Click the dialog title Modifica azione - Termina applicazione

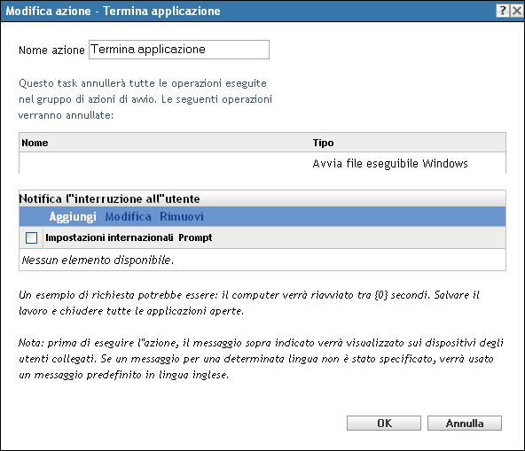pyautogui.click(x=114, y=11)
